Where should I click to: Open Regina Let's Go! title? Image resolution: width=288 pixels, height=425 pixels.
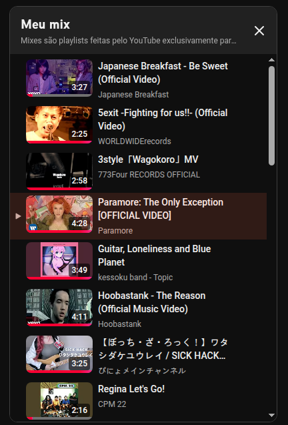tap(131, 389)
